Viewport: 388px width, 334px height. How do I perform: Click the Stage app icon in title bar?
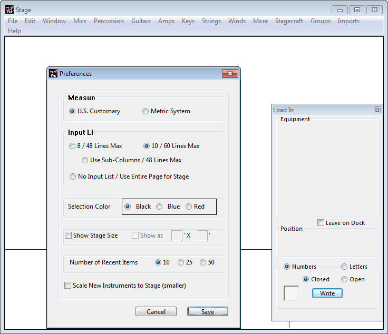(9, 9)
